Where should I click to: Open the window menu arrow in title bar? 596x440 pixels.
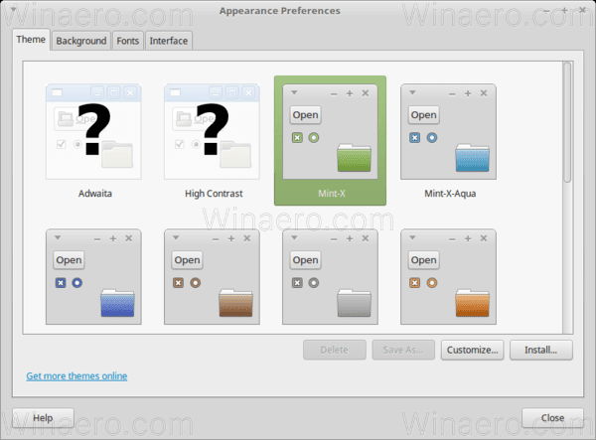coord(13,9)
